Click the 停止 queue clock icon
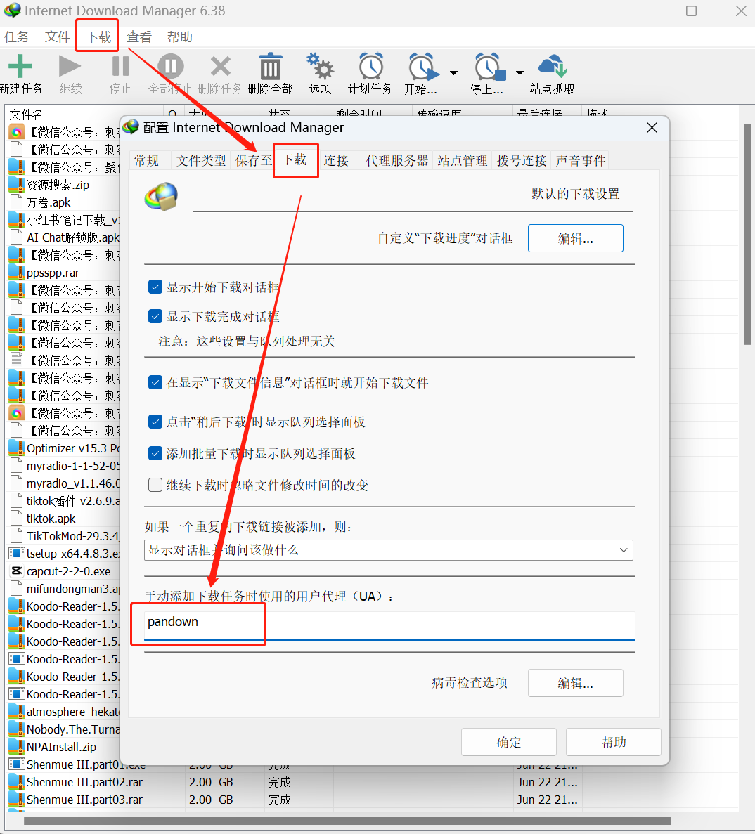The height and width of the screenshot is (834, 755). point(490,67)
